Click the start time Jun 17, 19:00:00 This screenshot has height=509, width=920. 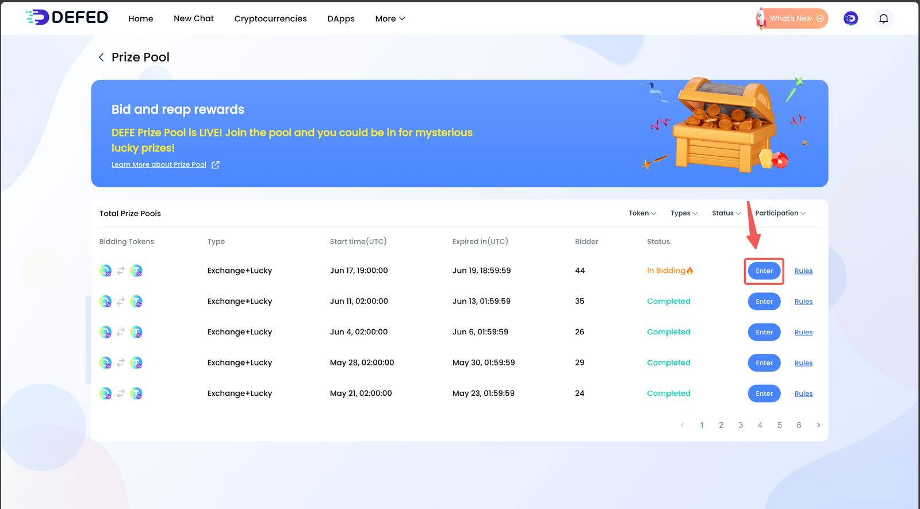[x=359, y=271]
